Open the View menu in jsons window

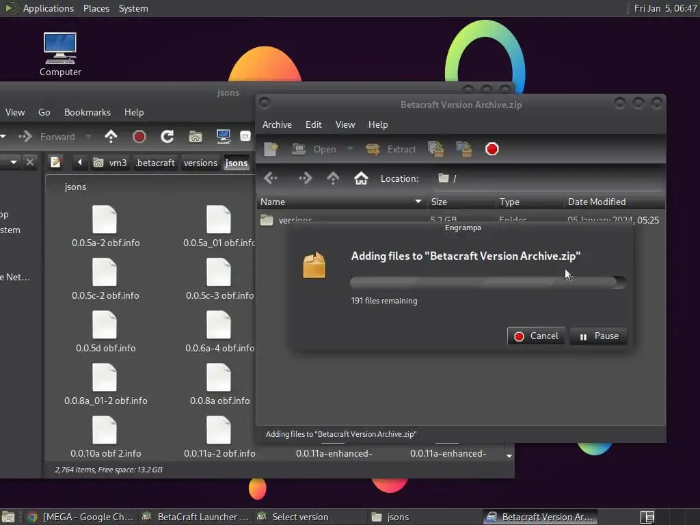pyautogui.click(x=15, y=113)
